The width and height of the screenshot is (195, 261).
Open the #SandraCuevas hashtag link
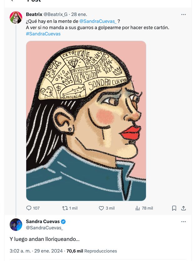[43, 34]
